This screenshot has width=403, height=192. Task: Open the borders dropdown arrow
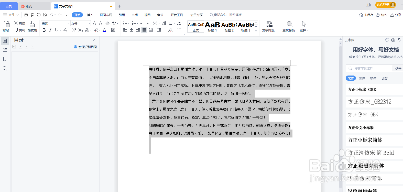click(183, 30)
